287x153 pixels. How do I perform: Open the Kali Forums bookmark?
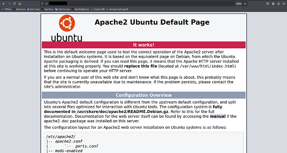62,9
